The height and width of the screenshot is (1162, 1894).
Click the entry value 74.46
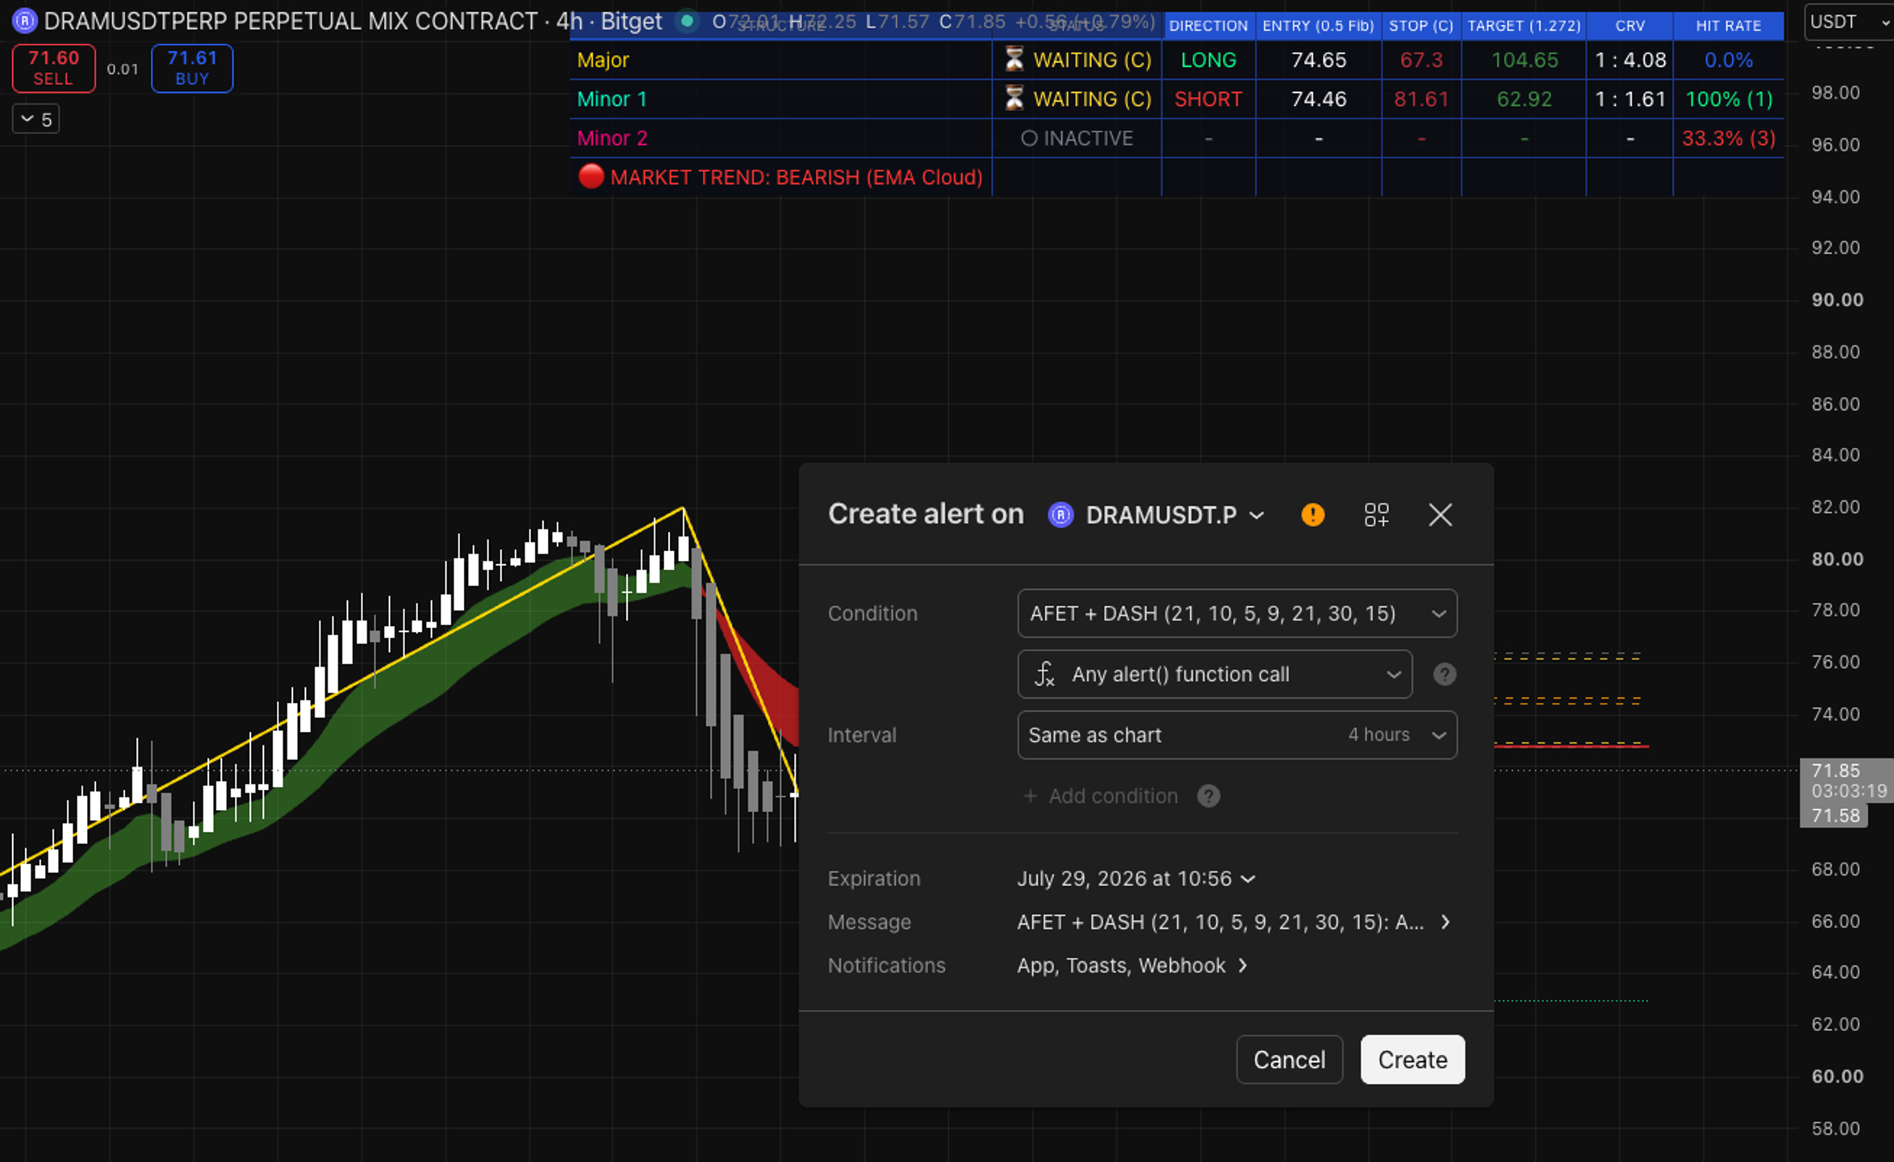(x=1319, y=99)
